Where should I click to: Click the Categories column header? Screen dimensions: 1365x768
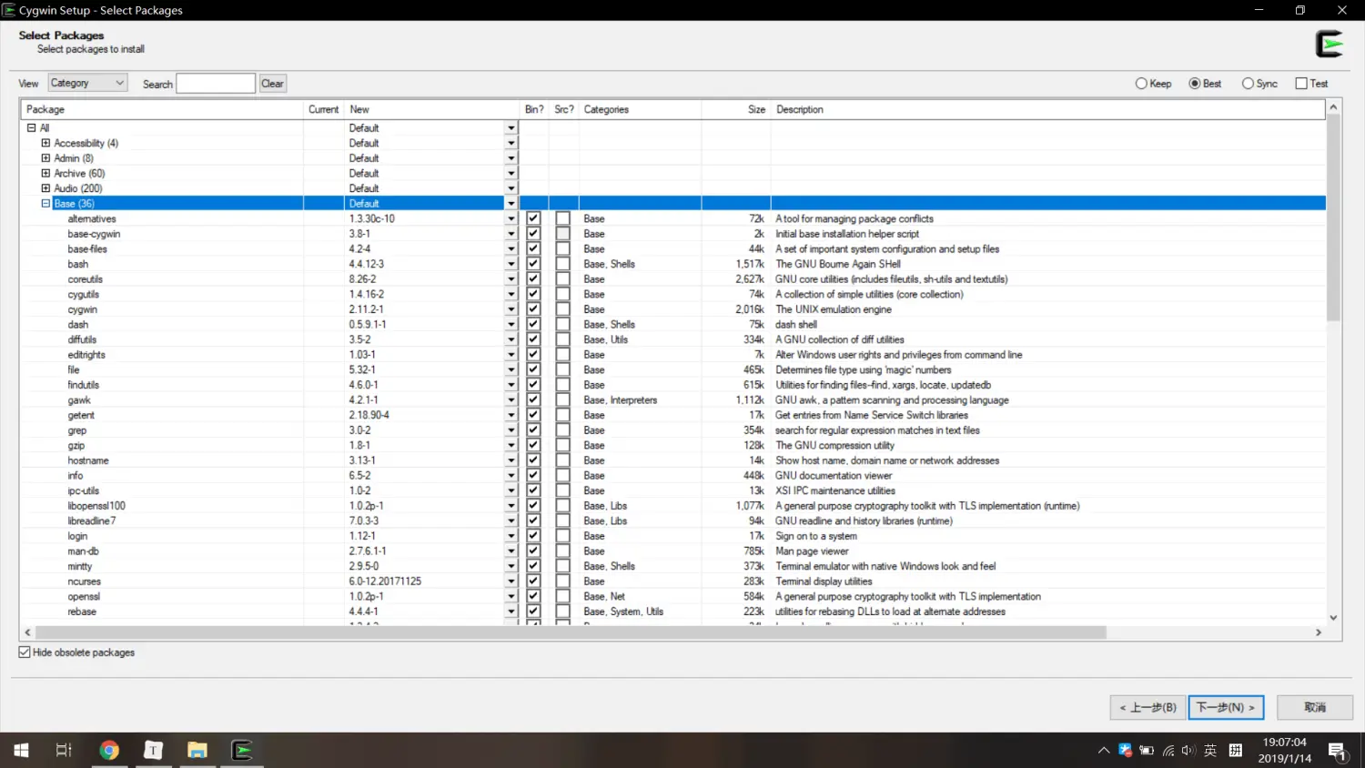tap(640, 109)
